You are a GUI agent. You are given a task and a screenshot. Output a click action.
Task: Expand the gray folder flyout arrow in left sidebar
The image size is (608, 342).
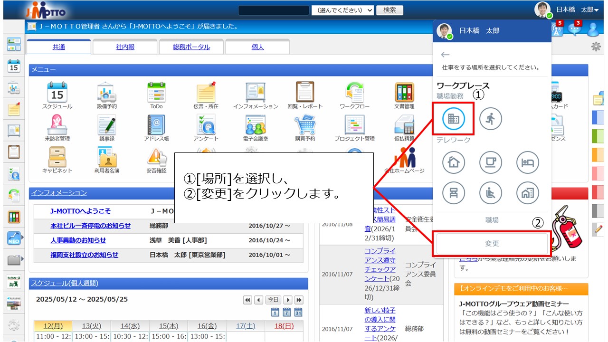pyautogui.click(x=22, y=259)
